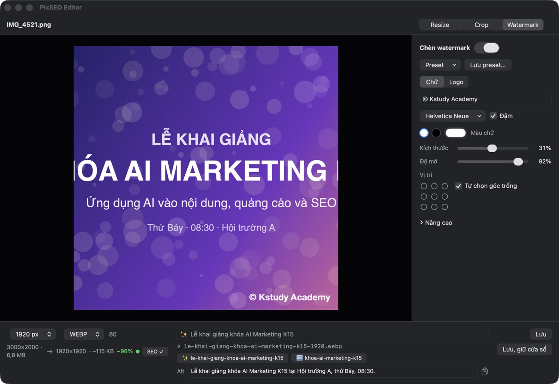This screenshot has width=559, height=384.
Task: Select the bottom-left watermark position radio
Action: (424, 207)
